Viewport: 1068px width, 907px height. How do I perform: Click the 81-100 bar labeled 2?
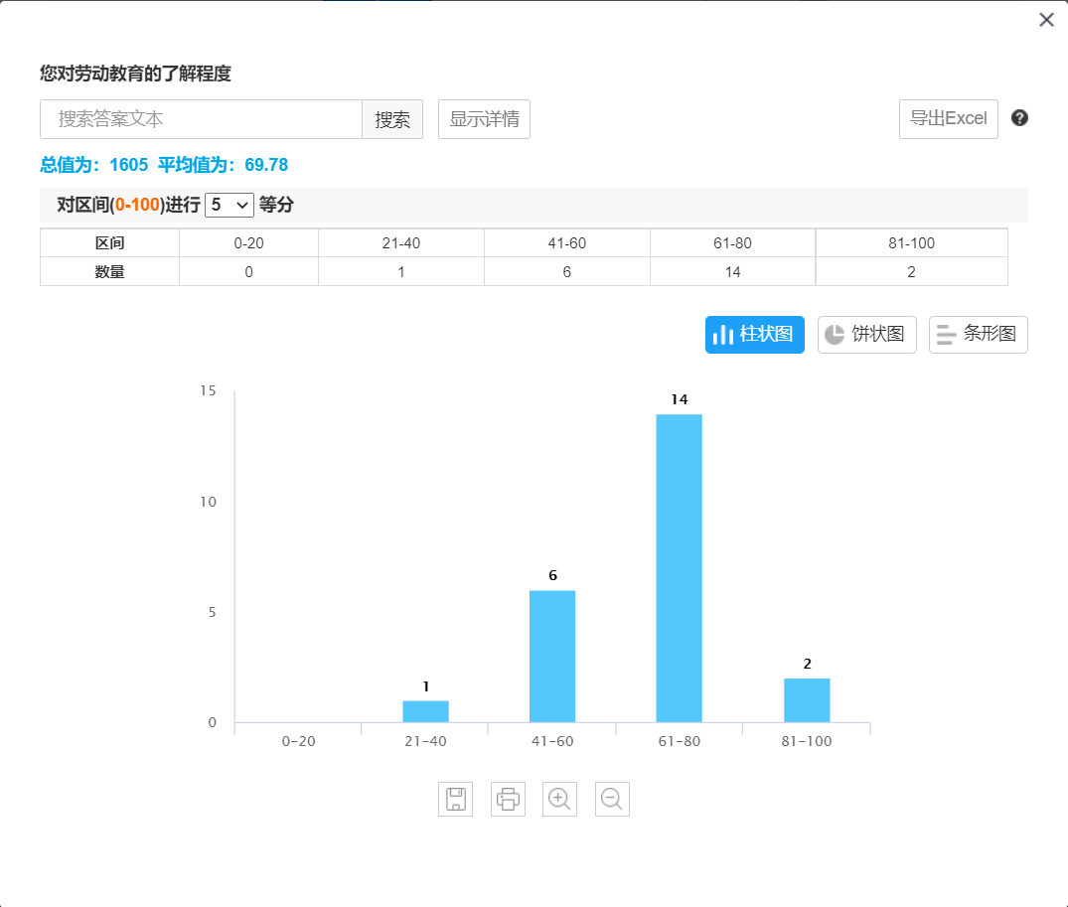tap(807, 700)
